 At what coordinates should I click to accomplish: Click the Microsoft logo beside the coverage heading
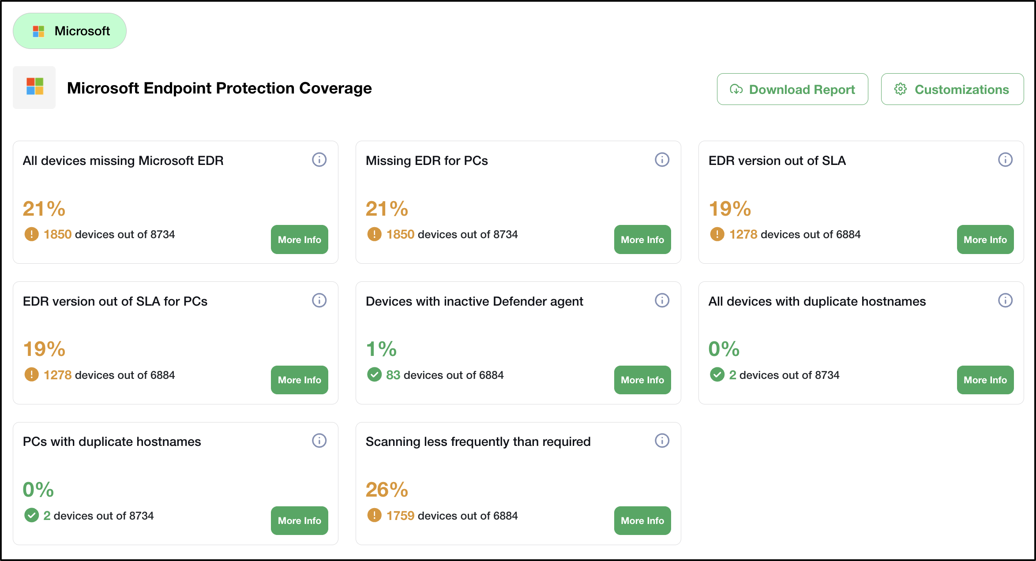[34, 87]
